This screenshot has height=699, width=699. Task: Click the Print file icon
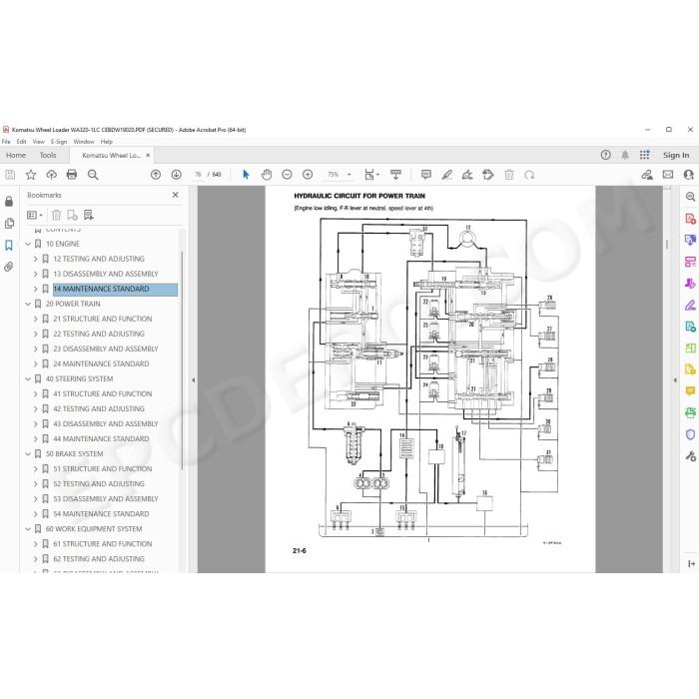(71, 175)
